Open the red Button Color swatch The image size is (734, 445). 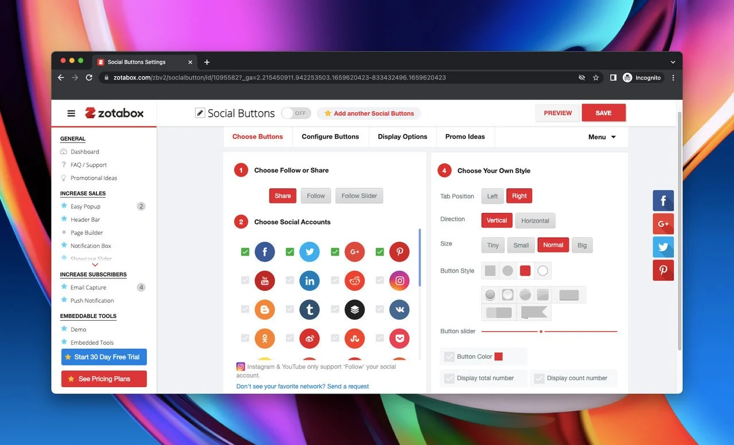[498, 357]
